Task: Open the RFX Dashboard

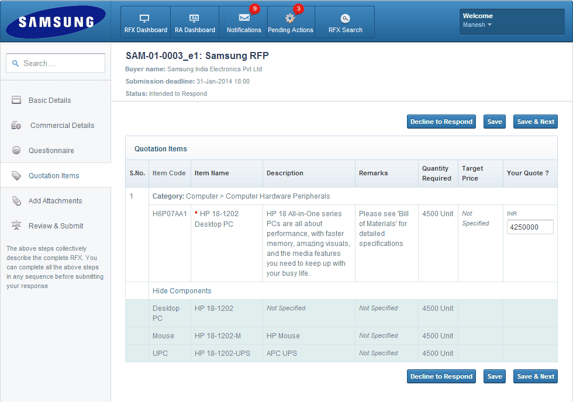Action: click(x=145, y=22)
